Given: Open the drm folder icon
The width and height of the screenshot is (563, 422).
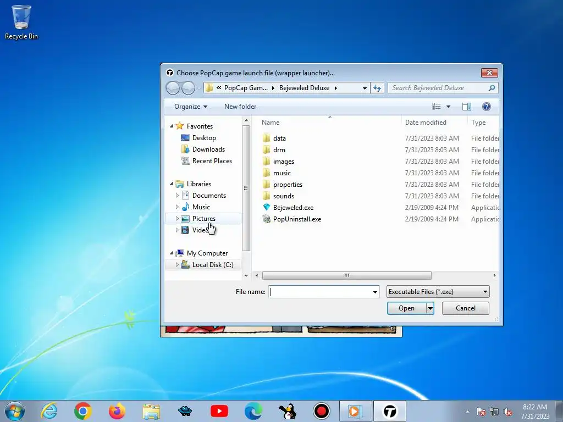Looking at the screenshot, I should [x=267, y=149].
